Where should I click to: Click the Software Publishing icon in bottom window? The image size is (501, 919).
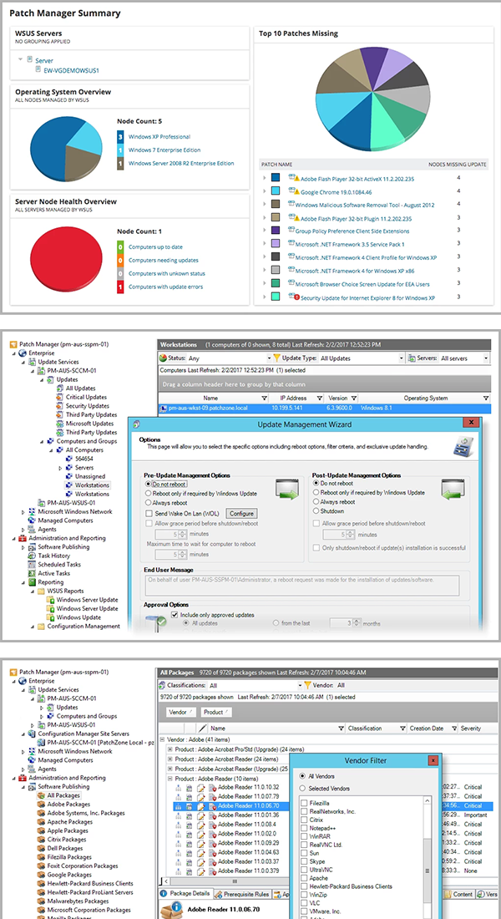[x=33, y=787]
